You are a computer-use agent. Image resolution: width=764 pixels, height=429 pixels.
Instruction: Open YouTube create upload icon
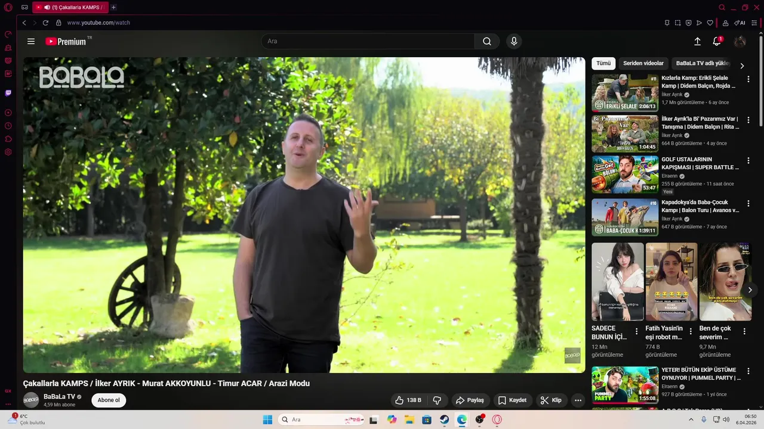(697, 41)
